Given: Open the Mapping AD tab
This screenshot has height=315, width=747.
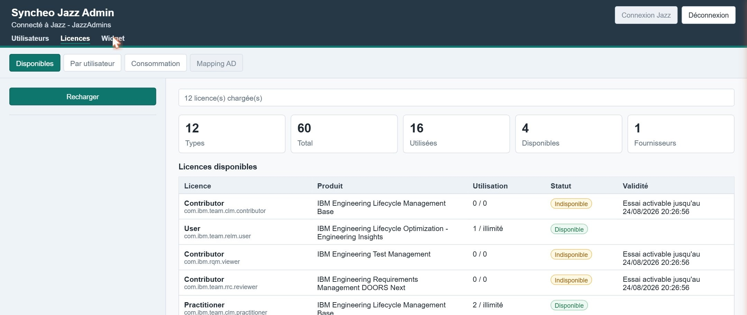Looking at the screenshot, I should click(216, 63).
